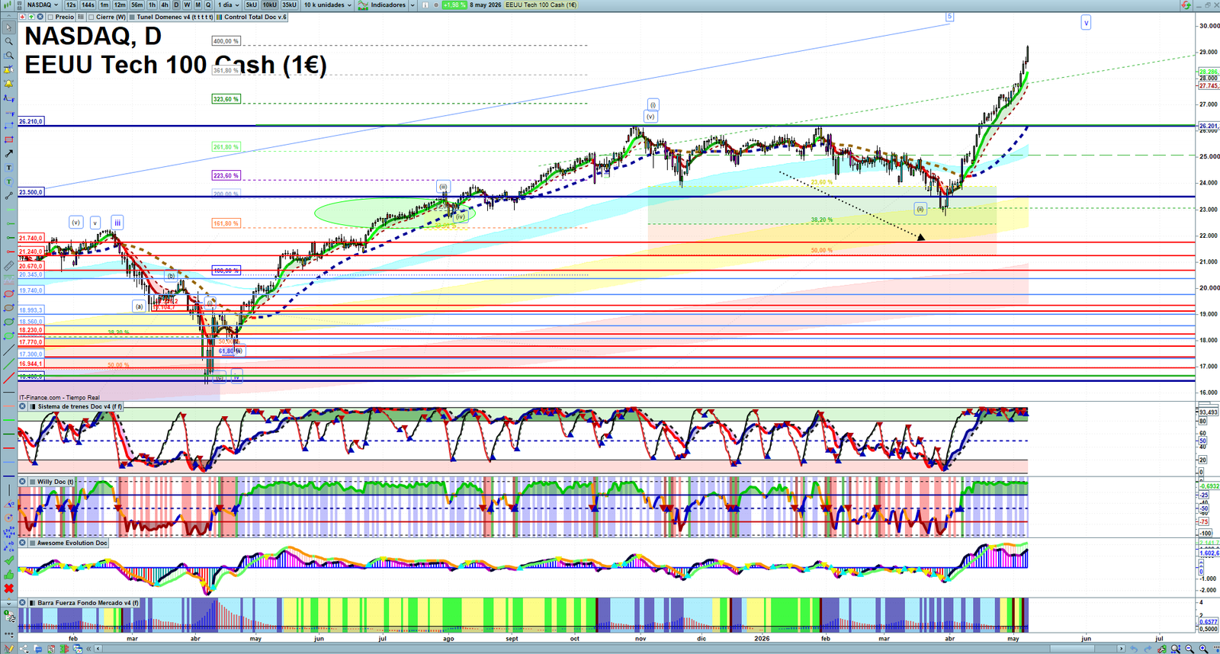The height and width of the screenshot is (654, 1220).
Task: Close the Willy Doc indicator panel
Action: point(23,482)
